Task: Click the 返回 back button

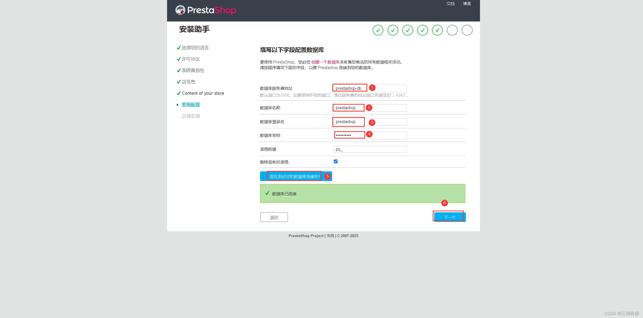Action: pyautogui.click(x=274, y=217)
